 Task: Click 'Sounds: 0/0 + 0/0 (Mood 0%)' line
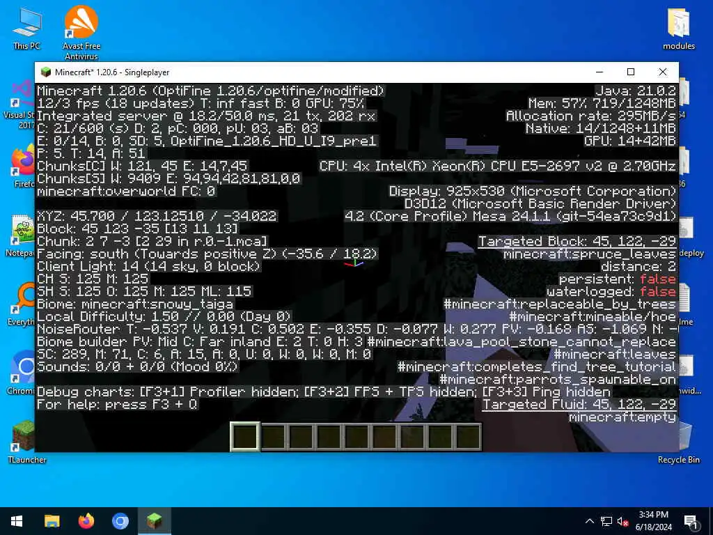(137, 366)
